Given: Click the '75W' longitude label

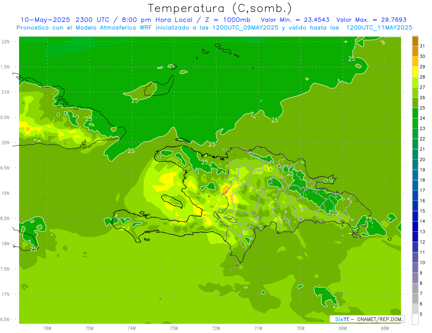Looking at the screenshot, I should (89, 328).
